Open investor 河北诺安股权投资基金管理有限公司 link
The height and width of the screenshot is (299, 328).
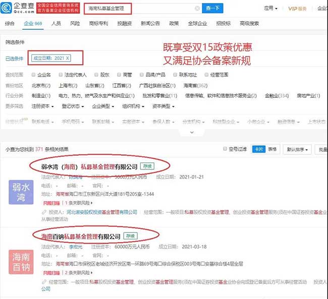pyautogui.click(x=101, y=212)
